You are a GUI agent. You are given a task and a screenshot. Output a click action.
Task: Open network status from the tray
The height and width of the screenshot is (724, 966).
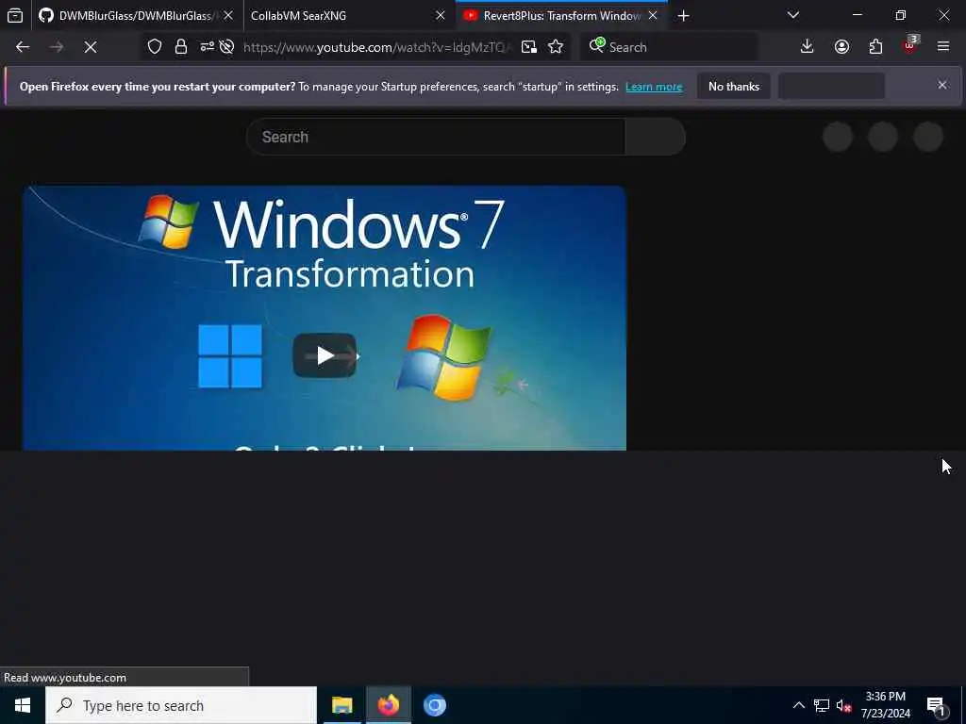pos(822,705)
